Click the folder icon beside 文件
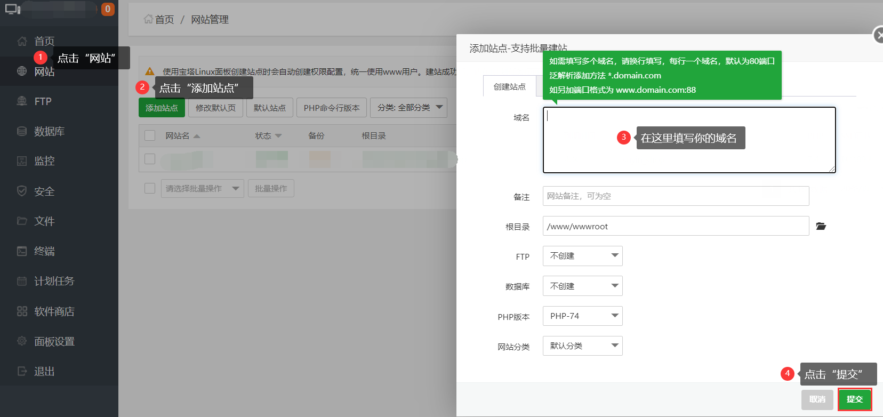883x417 pixels. pyautogui.click(x=22, y=221)
